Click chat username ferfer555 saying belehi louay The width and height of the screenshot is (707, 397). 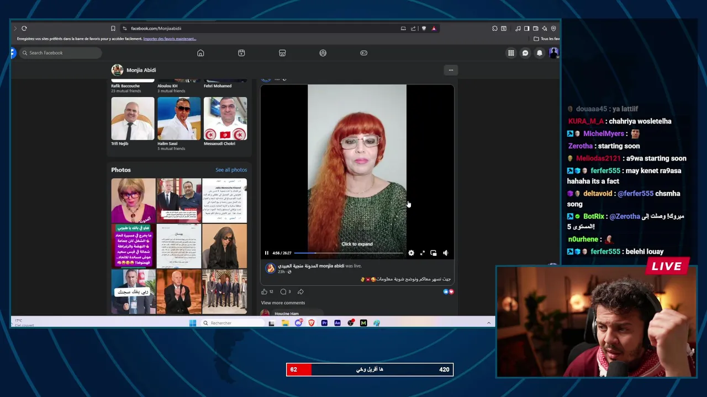pos(605,251)
